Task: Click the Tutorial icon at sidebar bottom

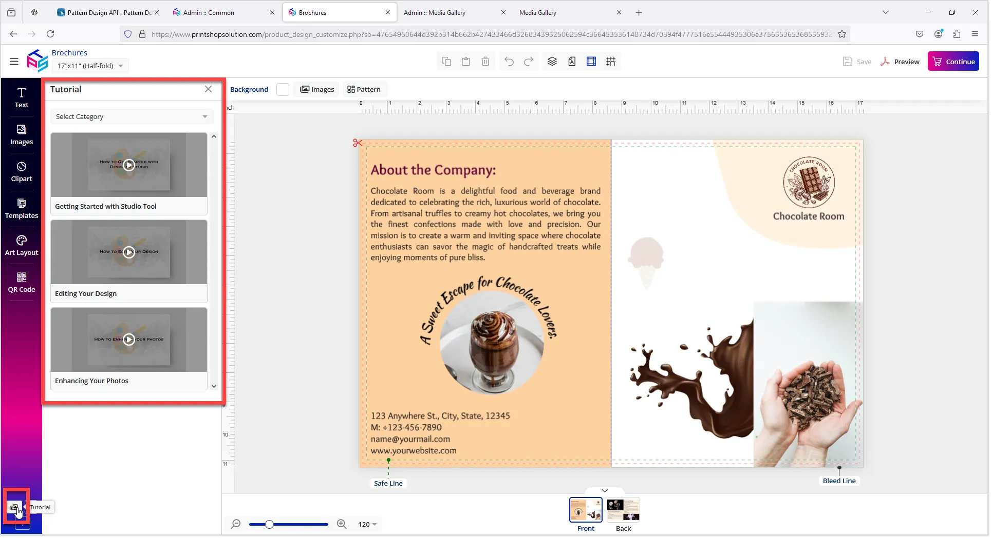Action: 14,507
